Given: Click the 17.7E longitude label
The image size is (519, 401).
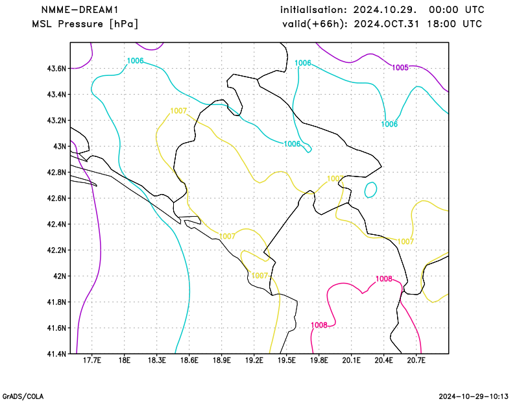Looking at the screenshot, I should [91, 360].
